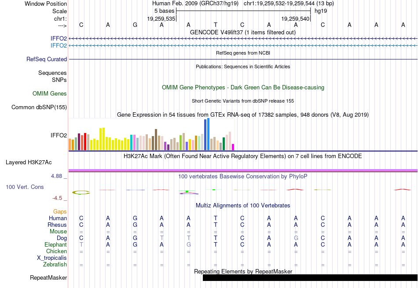Screen dimensions: 418x288
Task: Click the black RepeatMasker element bar
Action: (x=310, y=277)
